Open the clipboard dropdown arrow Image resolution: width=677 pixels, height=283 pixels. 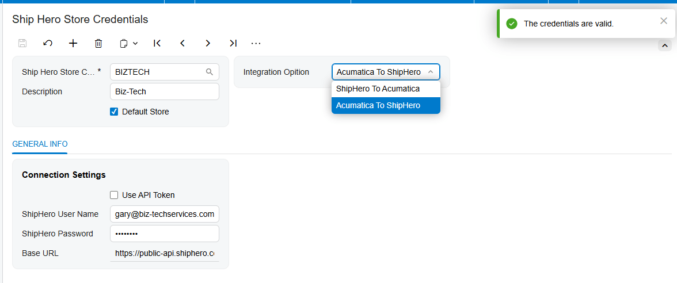(135, 43)
